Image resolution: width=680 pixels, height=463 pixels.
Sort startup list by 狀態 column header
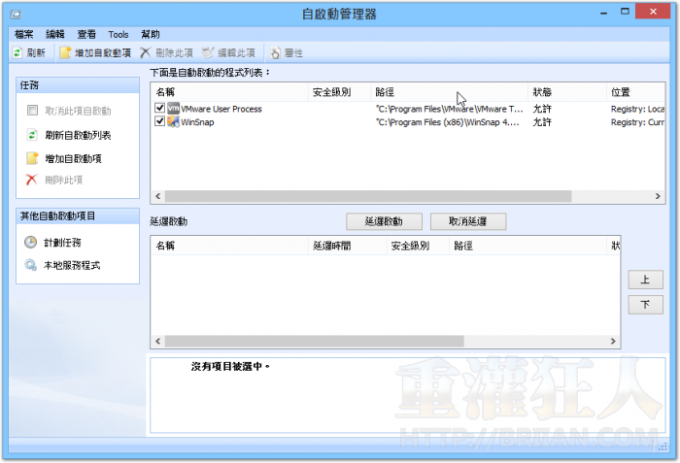(542, 92)
